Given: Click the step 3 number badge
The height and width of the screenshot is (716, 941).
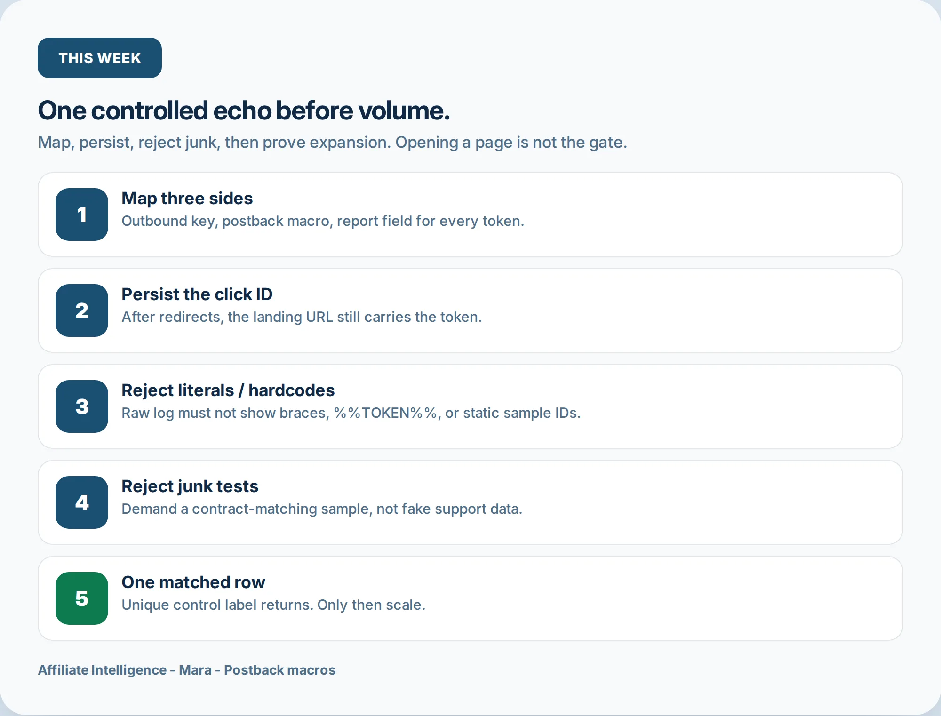Looking at the screenshot, I should (82, 406).
